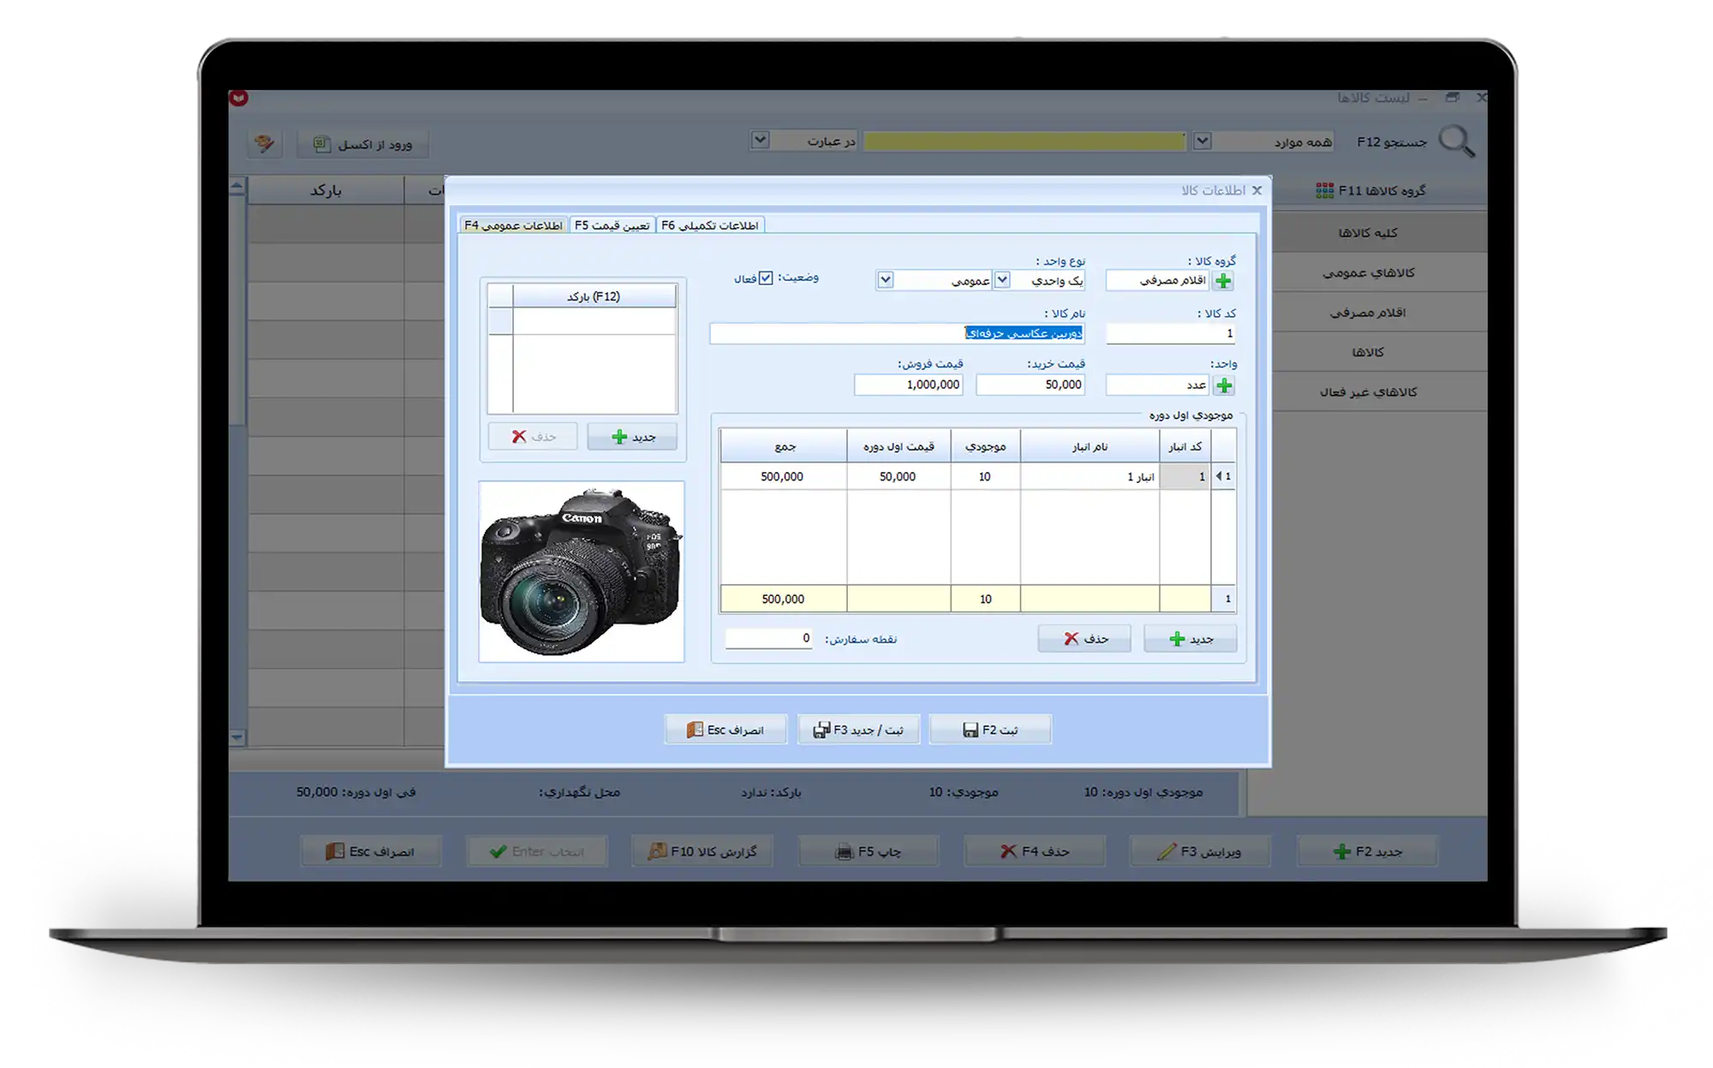Screen dimensions: 1713x1068
Task: Open the عمومی dropdown arrow
Action: coord(886,280)
